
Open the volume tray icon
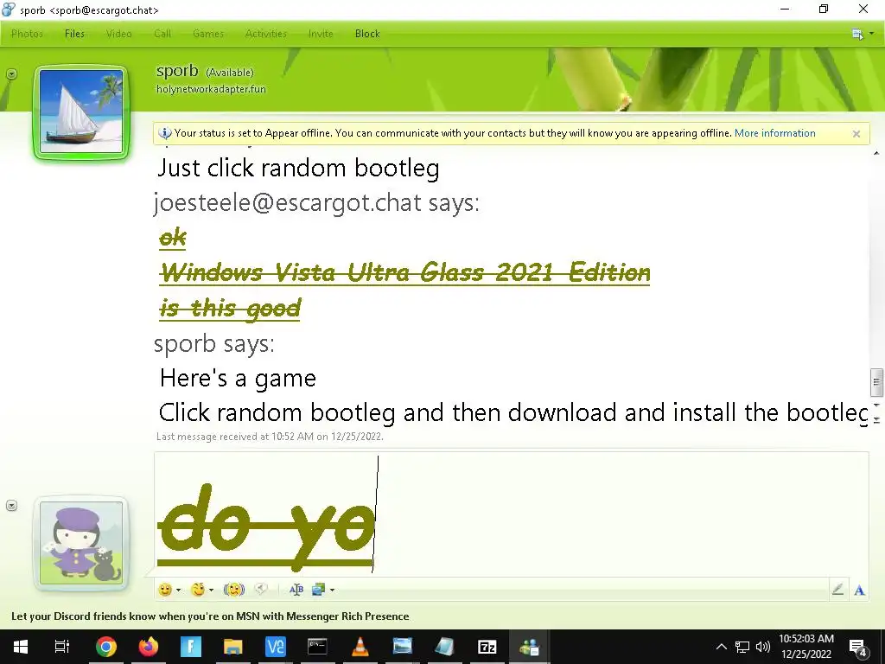[x=762, y=647]
